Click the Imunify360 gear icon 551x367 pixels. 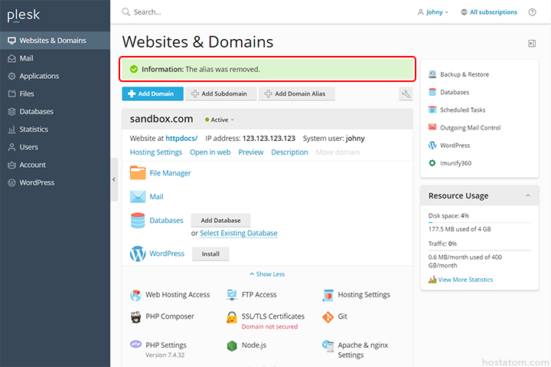pyautogui.click(x=432, y=163)
